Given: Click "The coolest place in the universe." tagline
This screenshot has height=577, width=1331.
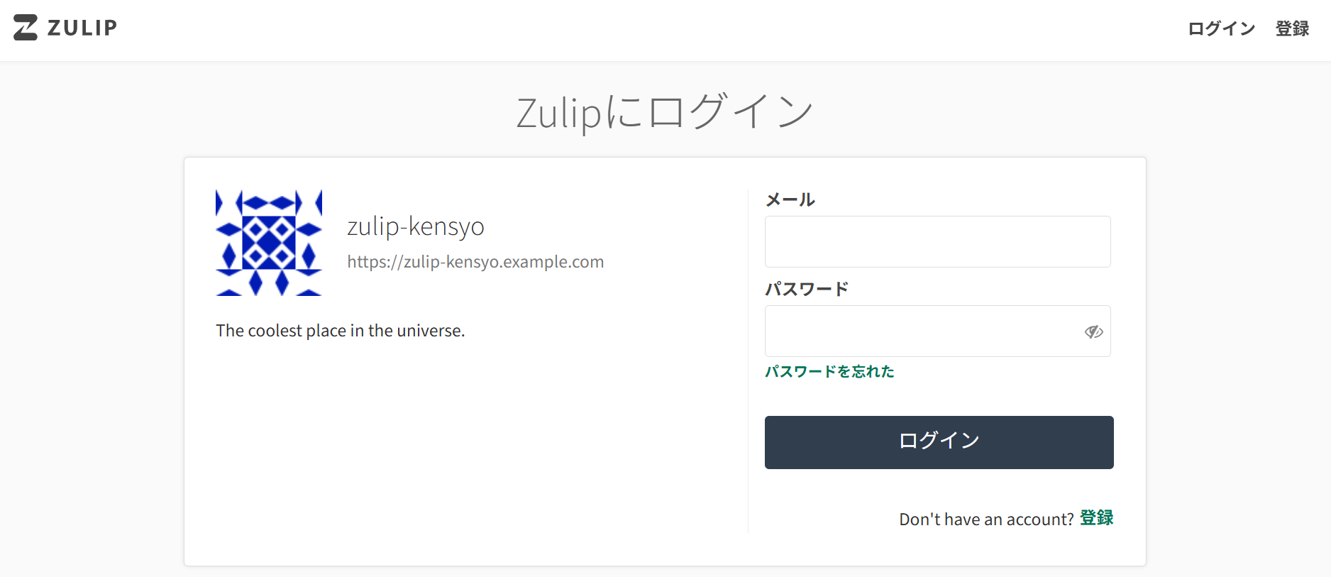Looking at the screenshot, I should coord(341,330).
